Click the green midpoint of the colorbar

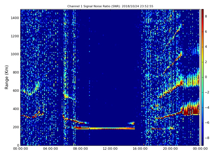202,77
